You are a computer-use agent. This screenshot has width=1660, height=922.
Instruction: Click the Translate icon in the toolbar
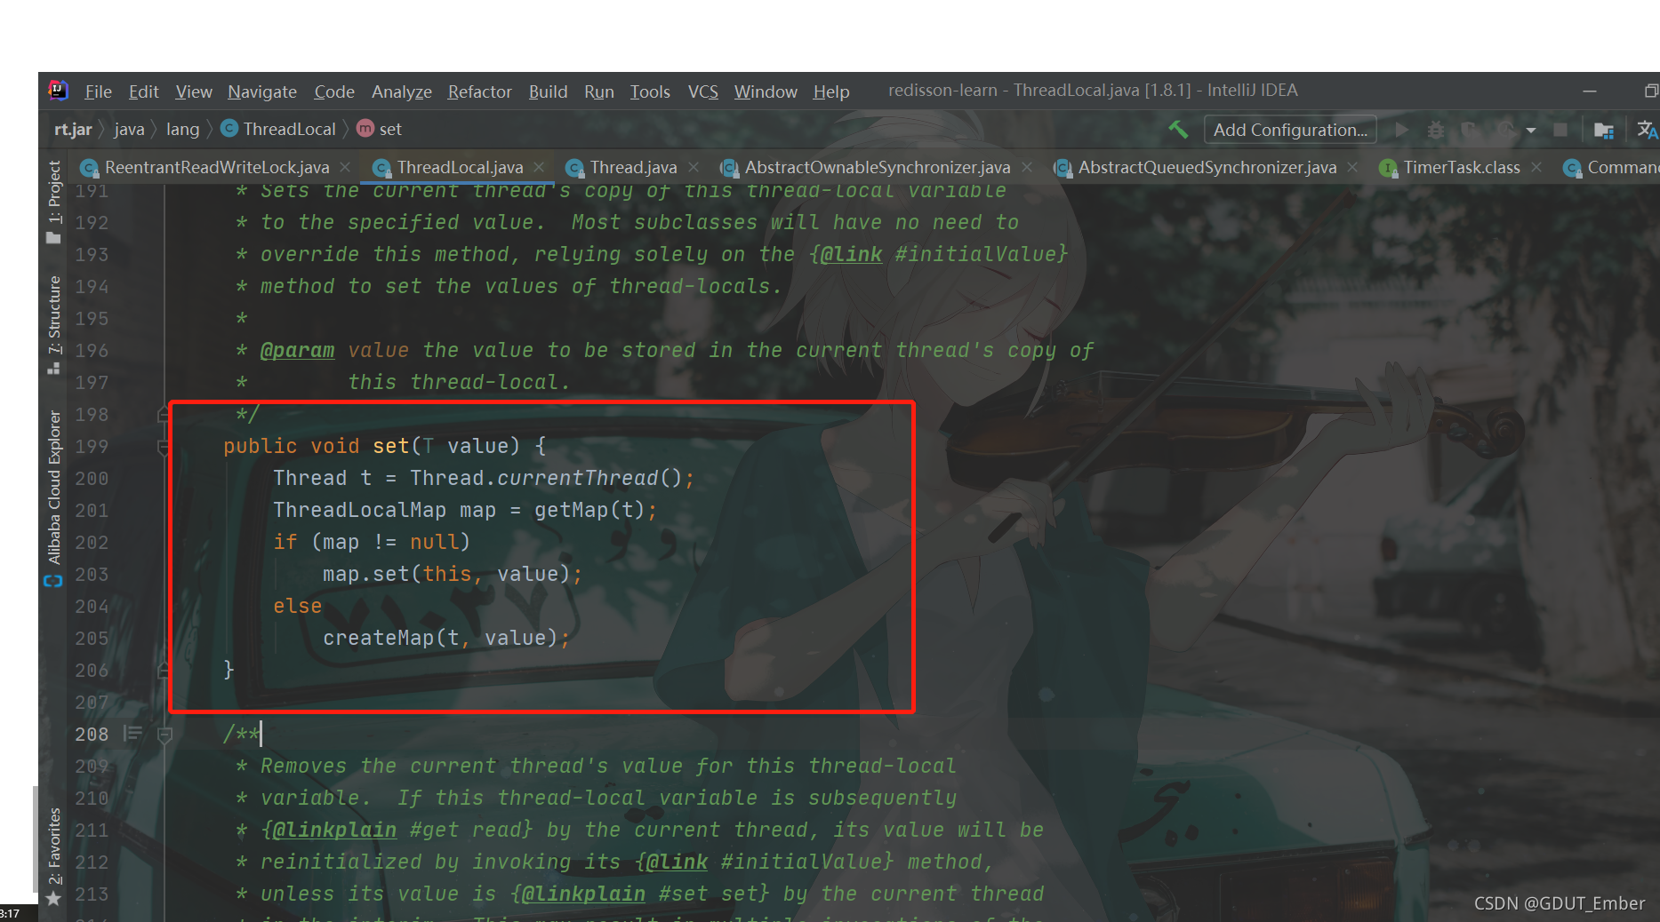[1648, 130]
